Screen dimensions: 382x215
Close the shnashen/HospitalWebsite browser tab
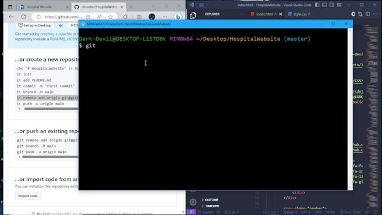click(x=122, y=7)
